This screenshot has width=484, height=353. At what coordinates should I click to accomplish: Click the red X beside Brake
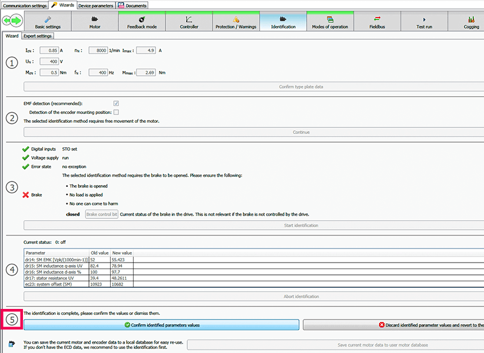(x=26, y=194)
